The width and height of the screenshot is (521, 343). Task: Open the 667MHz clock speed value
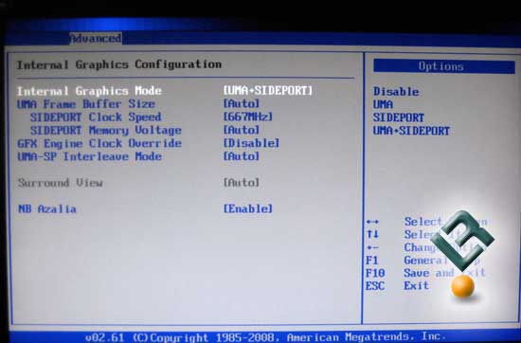[248, 117]
